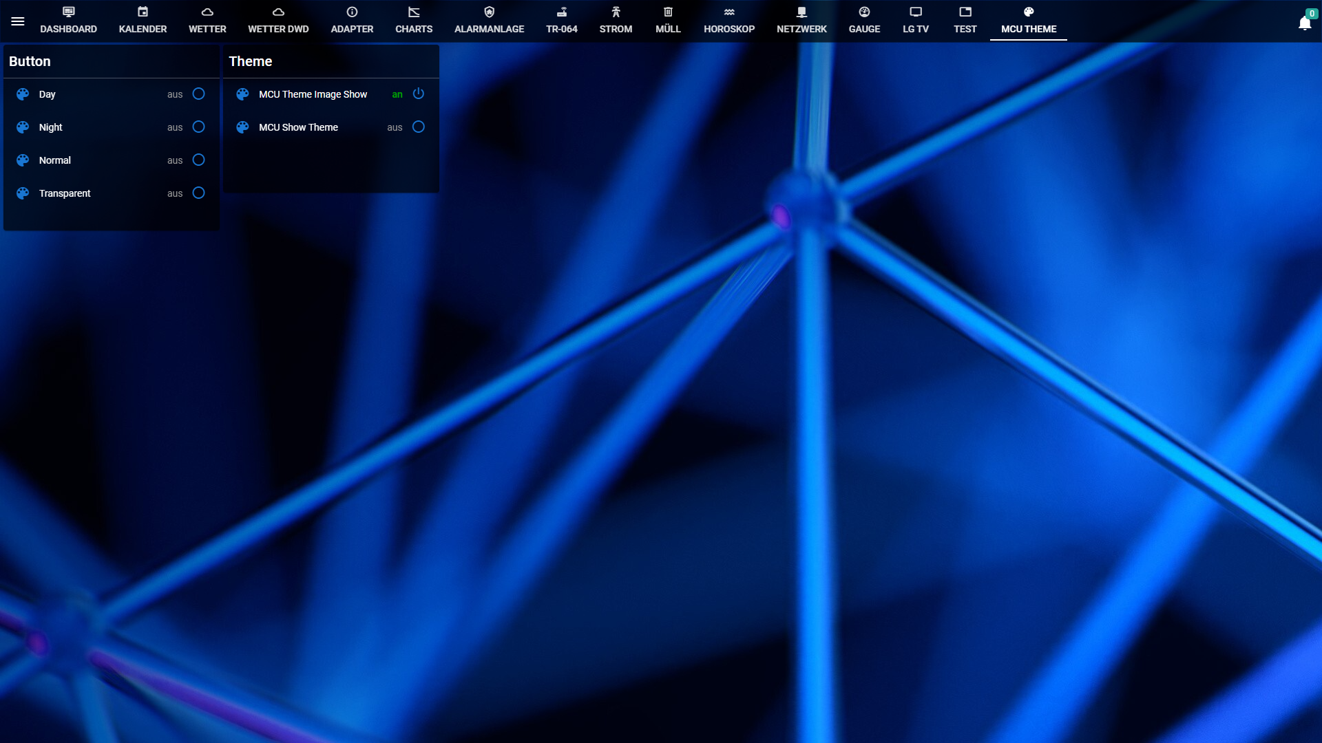Click the TR-064 router icon
This screenshot has height=743, width=1322.
pyautogui.click(x=562, y=12)
